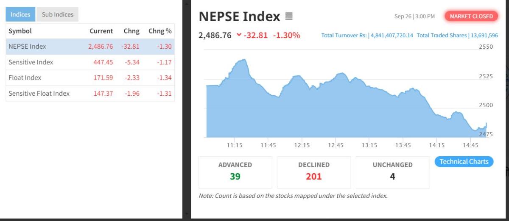Sort by the Current column header
The image size is (509, 221).
pos(101,31)
